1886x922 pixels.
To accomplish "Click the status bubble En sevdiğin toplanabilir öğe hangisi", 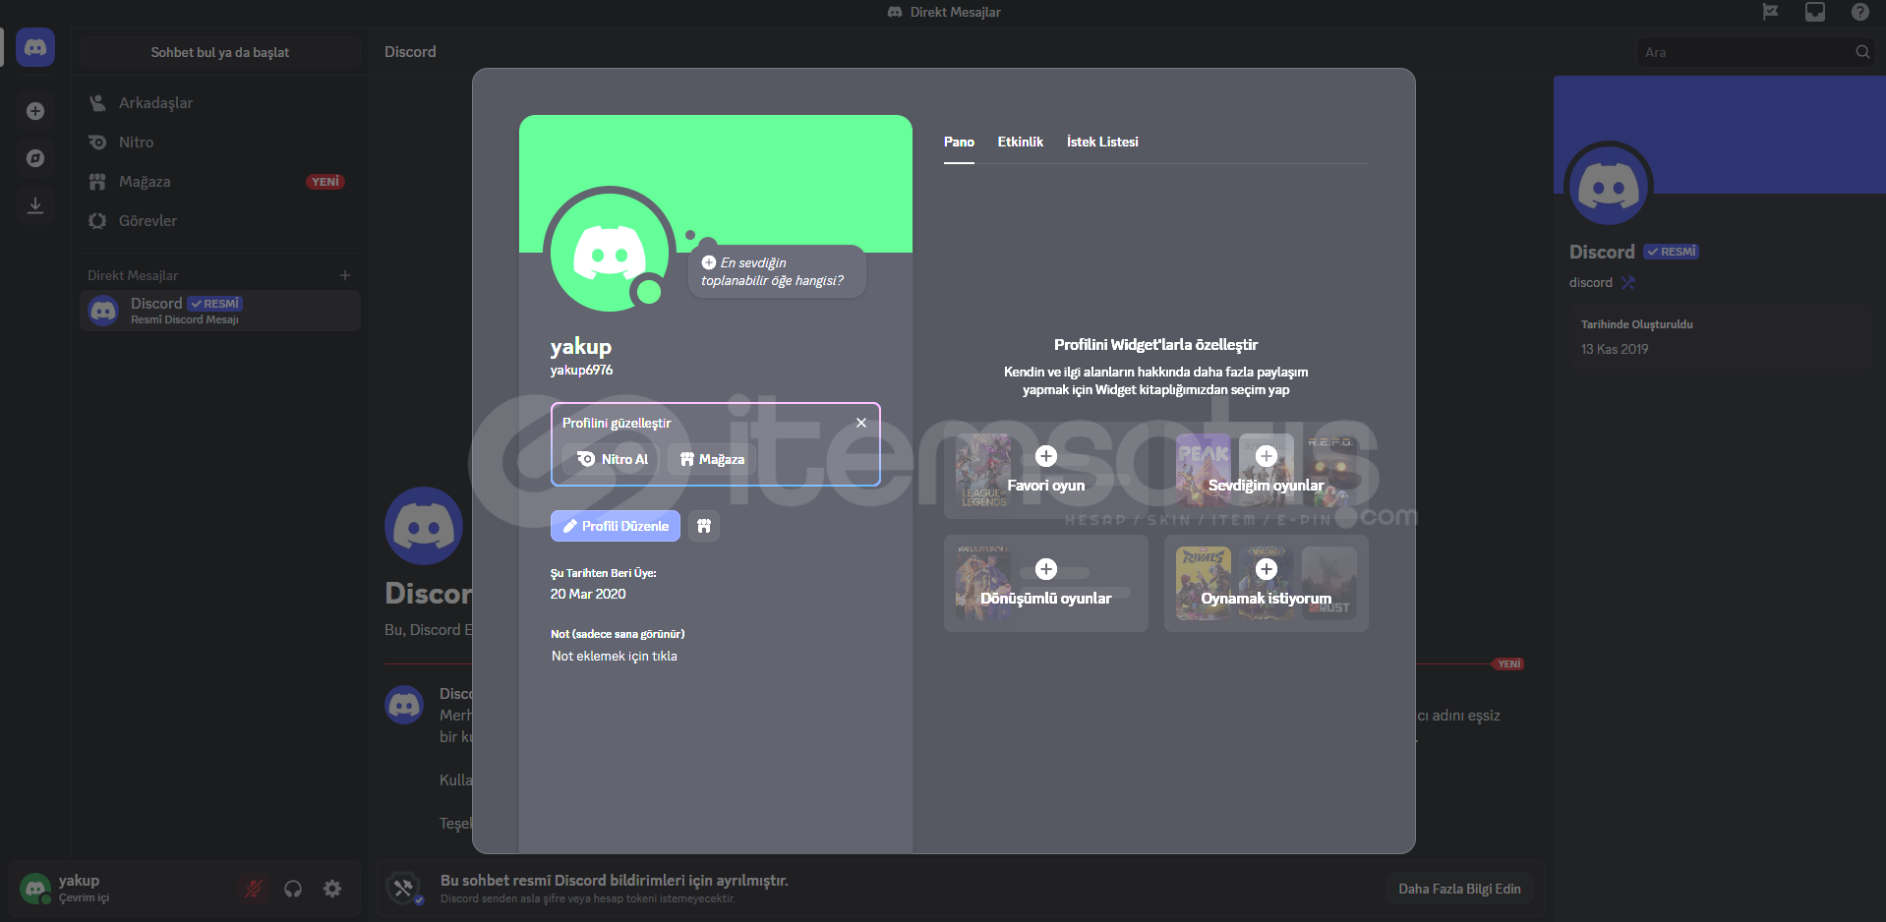I will pos(777,271).
